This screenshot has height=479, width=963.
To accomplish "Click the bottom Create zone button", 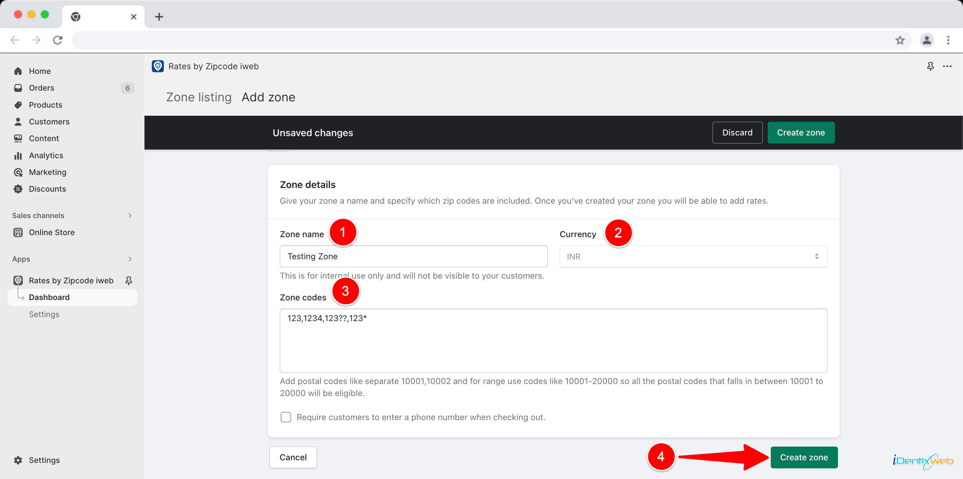I will (x=804, y=458).
